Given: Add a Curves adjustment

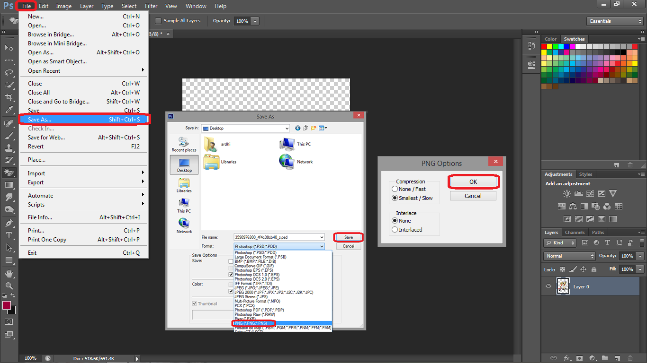Looking at the screenshot, I should (x=590, y=194).
